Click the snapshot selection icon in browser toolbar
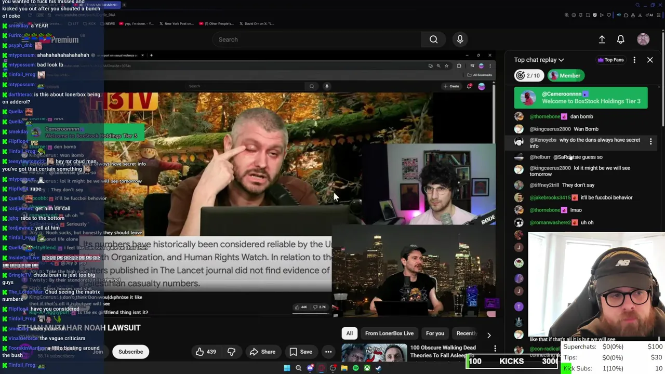The image size is (665, 374). tap(588, 15)
